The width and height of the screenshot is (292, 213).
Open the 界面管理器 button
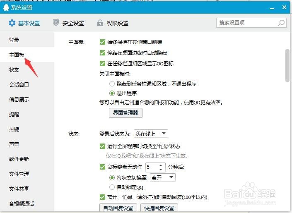click(x=125, y=113)
